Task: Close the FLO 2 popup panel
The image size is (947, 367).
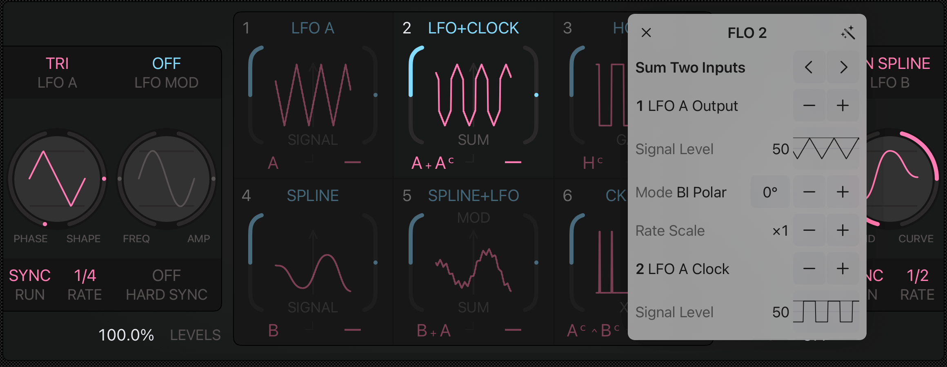Action: 646,33
